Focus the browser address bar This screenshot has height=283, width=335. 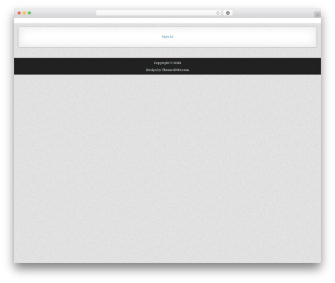point(158,13)
